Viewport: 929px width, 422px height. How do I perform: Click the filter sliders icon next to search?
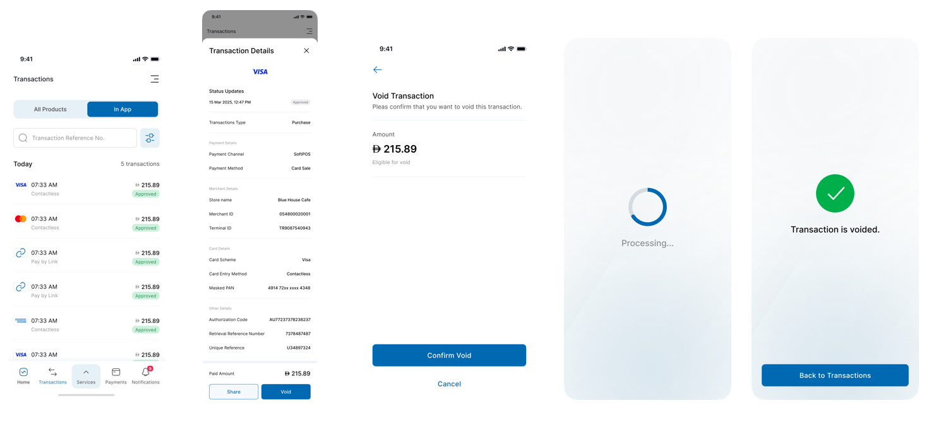(150, 138)
